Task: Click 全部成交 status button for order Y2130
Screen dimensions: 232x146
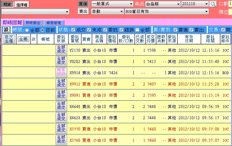Action: tap(61, 50)
